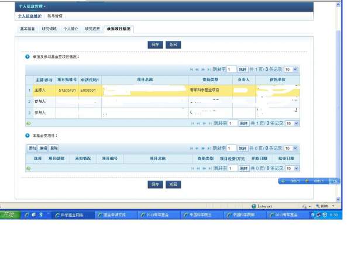Click 删除 button in non-fund projects toolbar

pyautogui.click(x=54, y=148)
